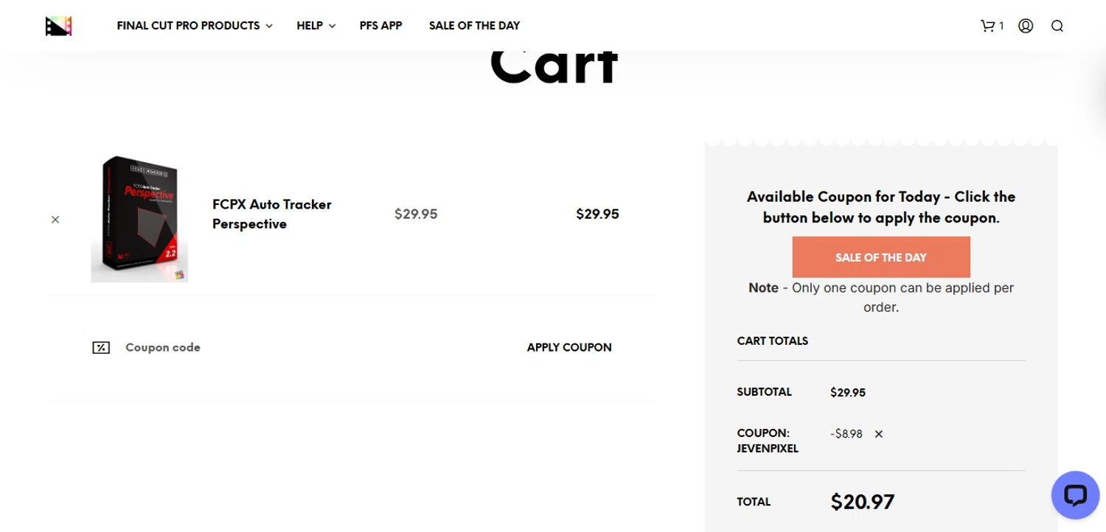Remove FCPX Auto Tracker Perspective from cart
Image resolution: width=1106 pixels, height=532 pixels.
(x=55, y=220)
